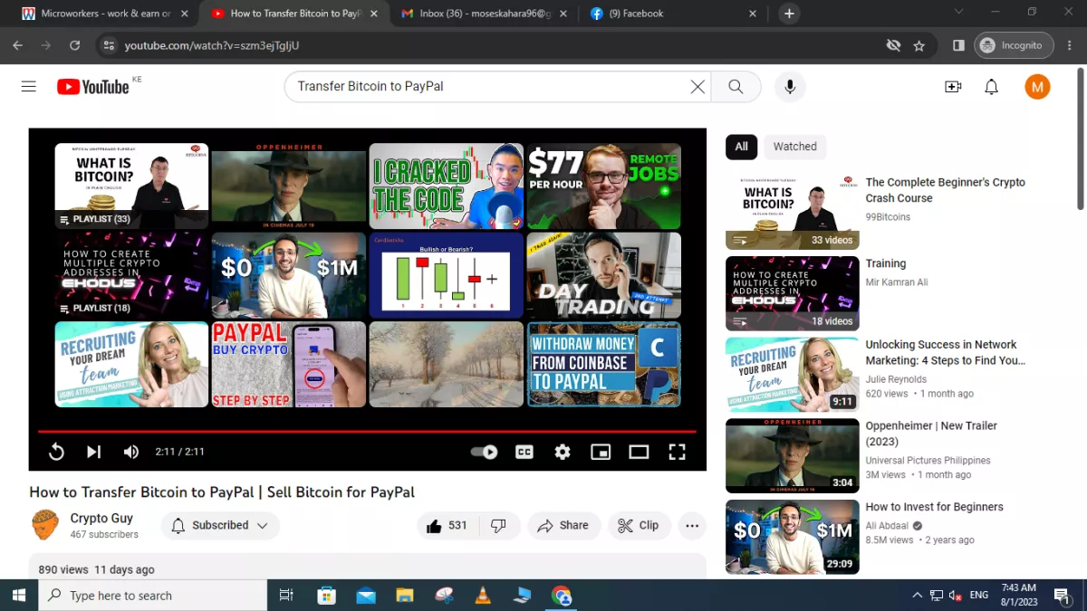Dislike the video with thumbs down
Screen dimensions: 1087x611
[498, 525]
